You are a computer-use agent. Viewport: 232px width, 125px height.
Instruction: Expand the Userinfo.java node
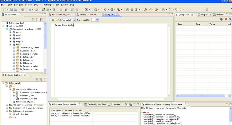click(x=14, y=96)
